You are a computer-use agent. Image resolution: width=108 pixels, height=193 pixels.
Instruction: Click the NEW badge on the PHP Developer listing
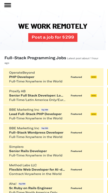tap(94, 77)
